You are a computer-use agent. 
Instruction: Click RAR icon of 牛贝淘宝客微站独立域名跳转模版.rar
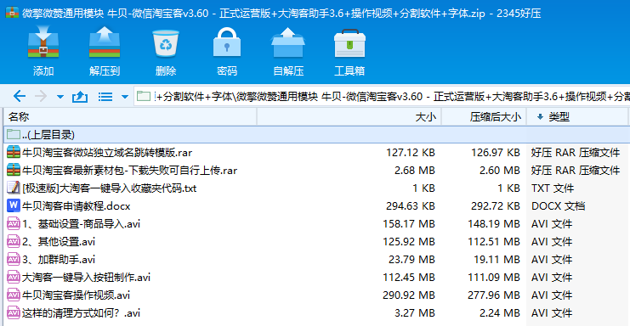[14, 152]
